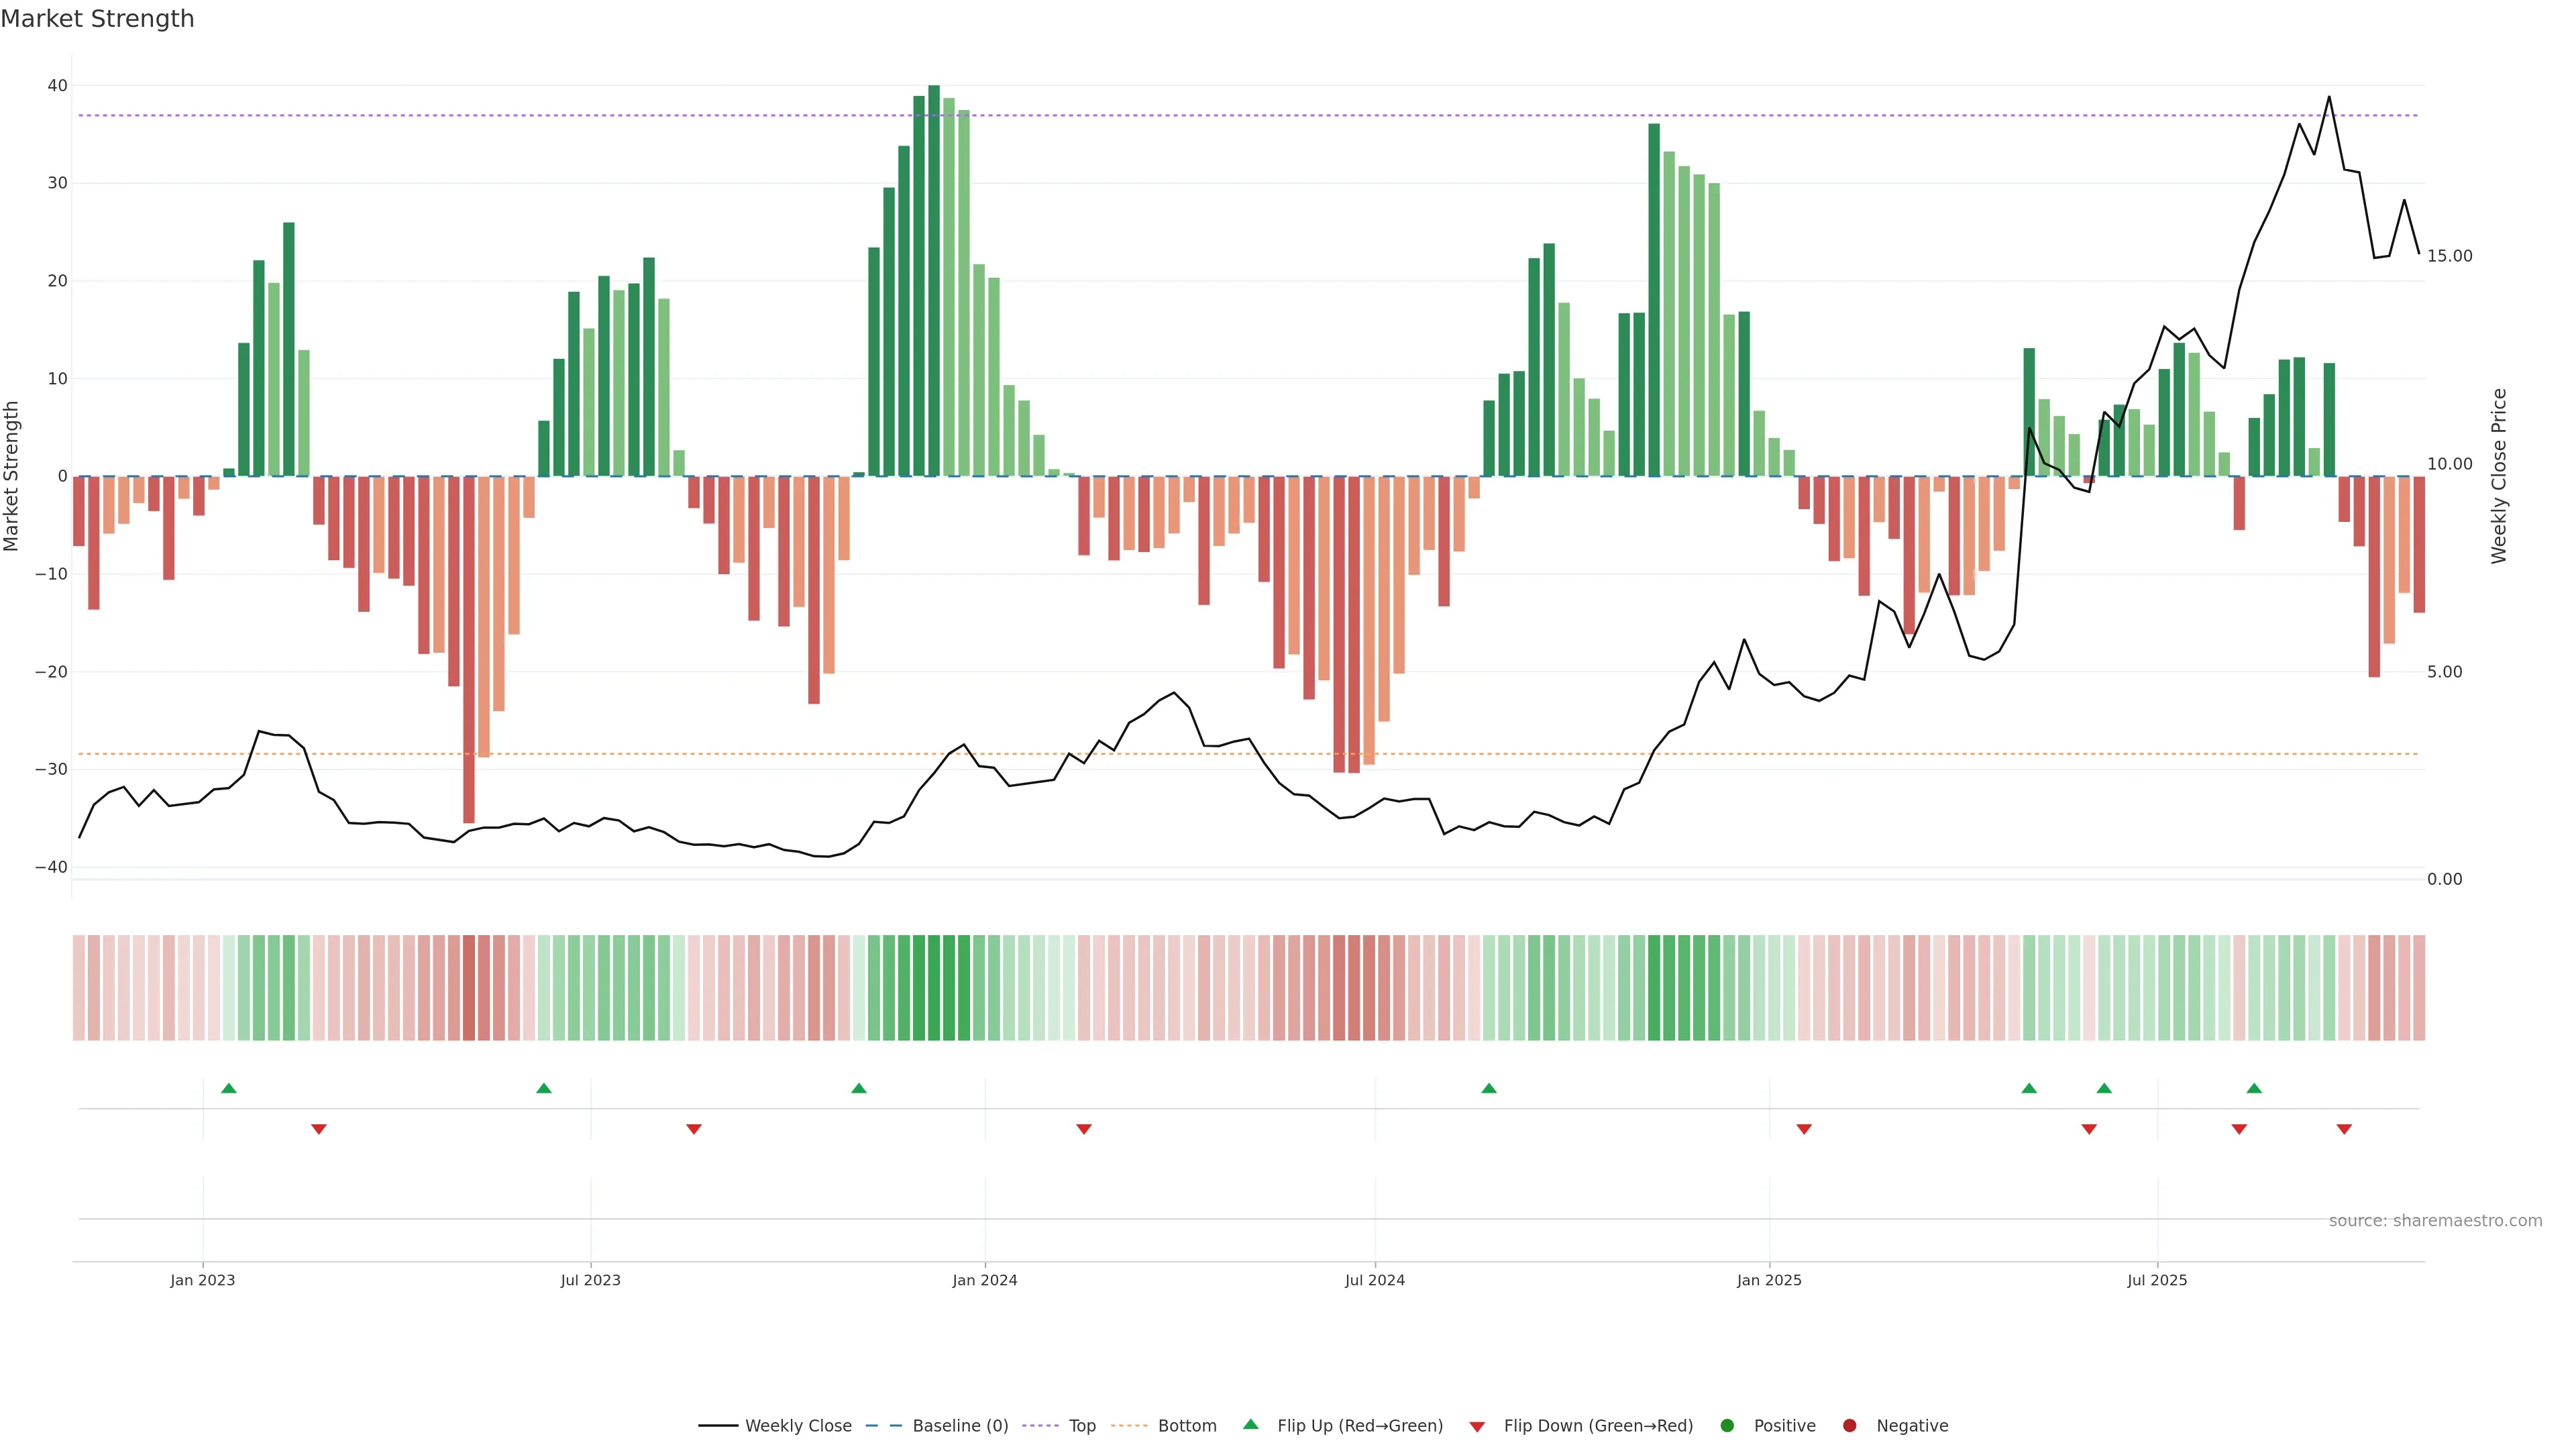Click first green flip-up marker near Jan 2023

click(229, 1088)
